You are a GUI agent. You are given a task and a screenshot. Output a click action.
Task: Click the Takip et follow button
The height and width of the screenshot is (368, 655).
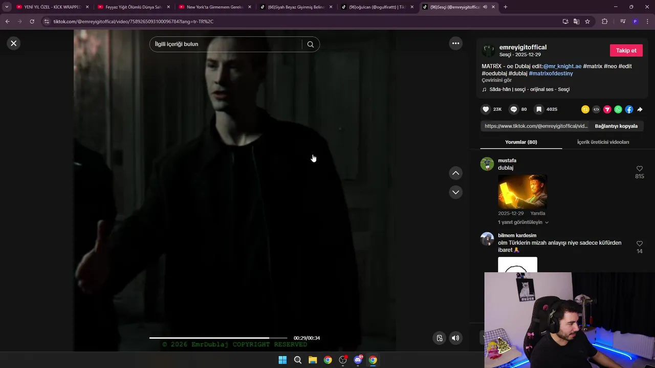(626, 51)
